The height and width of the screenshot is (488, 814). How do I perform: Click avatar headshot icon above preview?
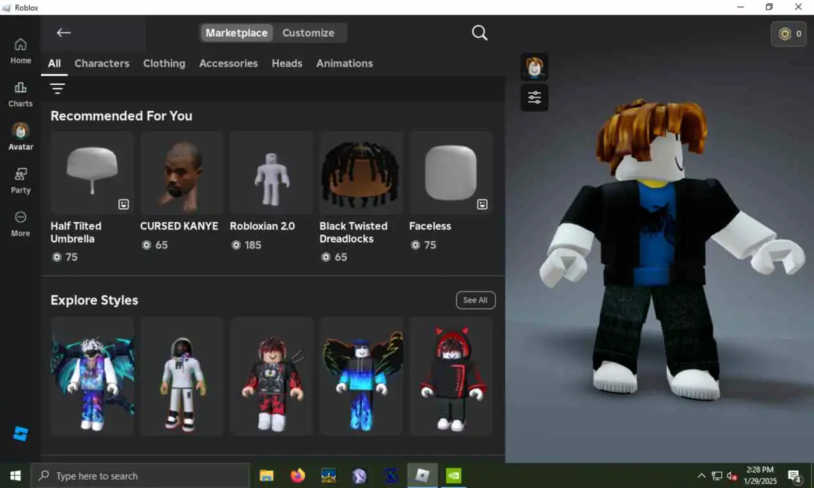(534, 67)
